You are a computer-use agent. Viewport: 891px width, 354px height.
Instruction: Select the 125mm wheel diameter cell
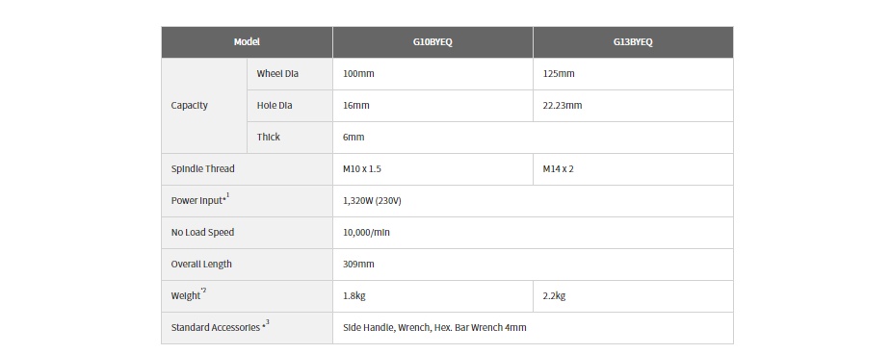pos(633,74)
